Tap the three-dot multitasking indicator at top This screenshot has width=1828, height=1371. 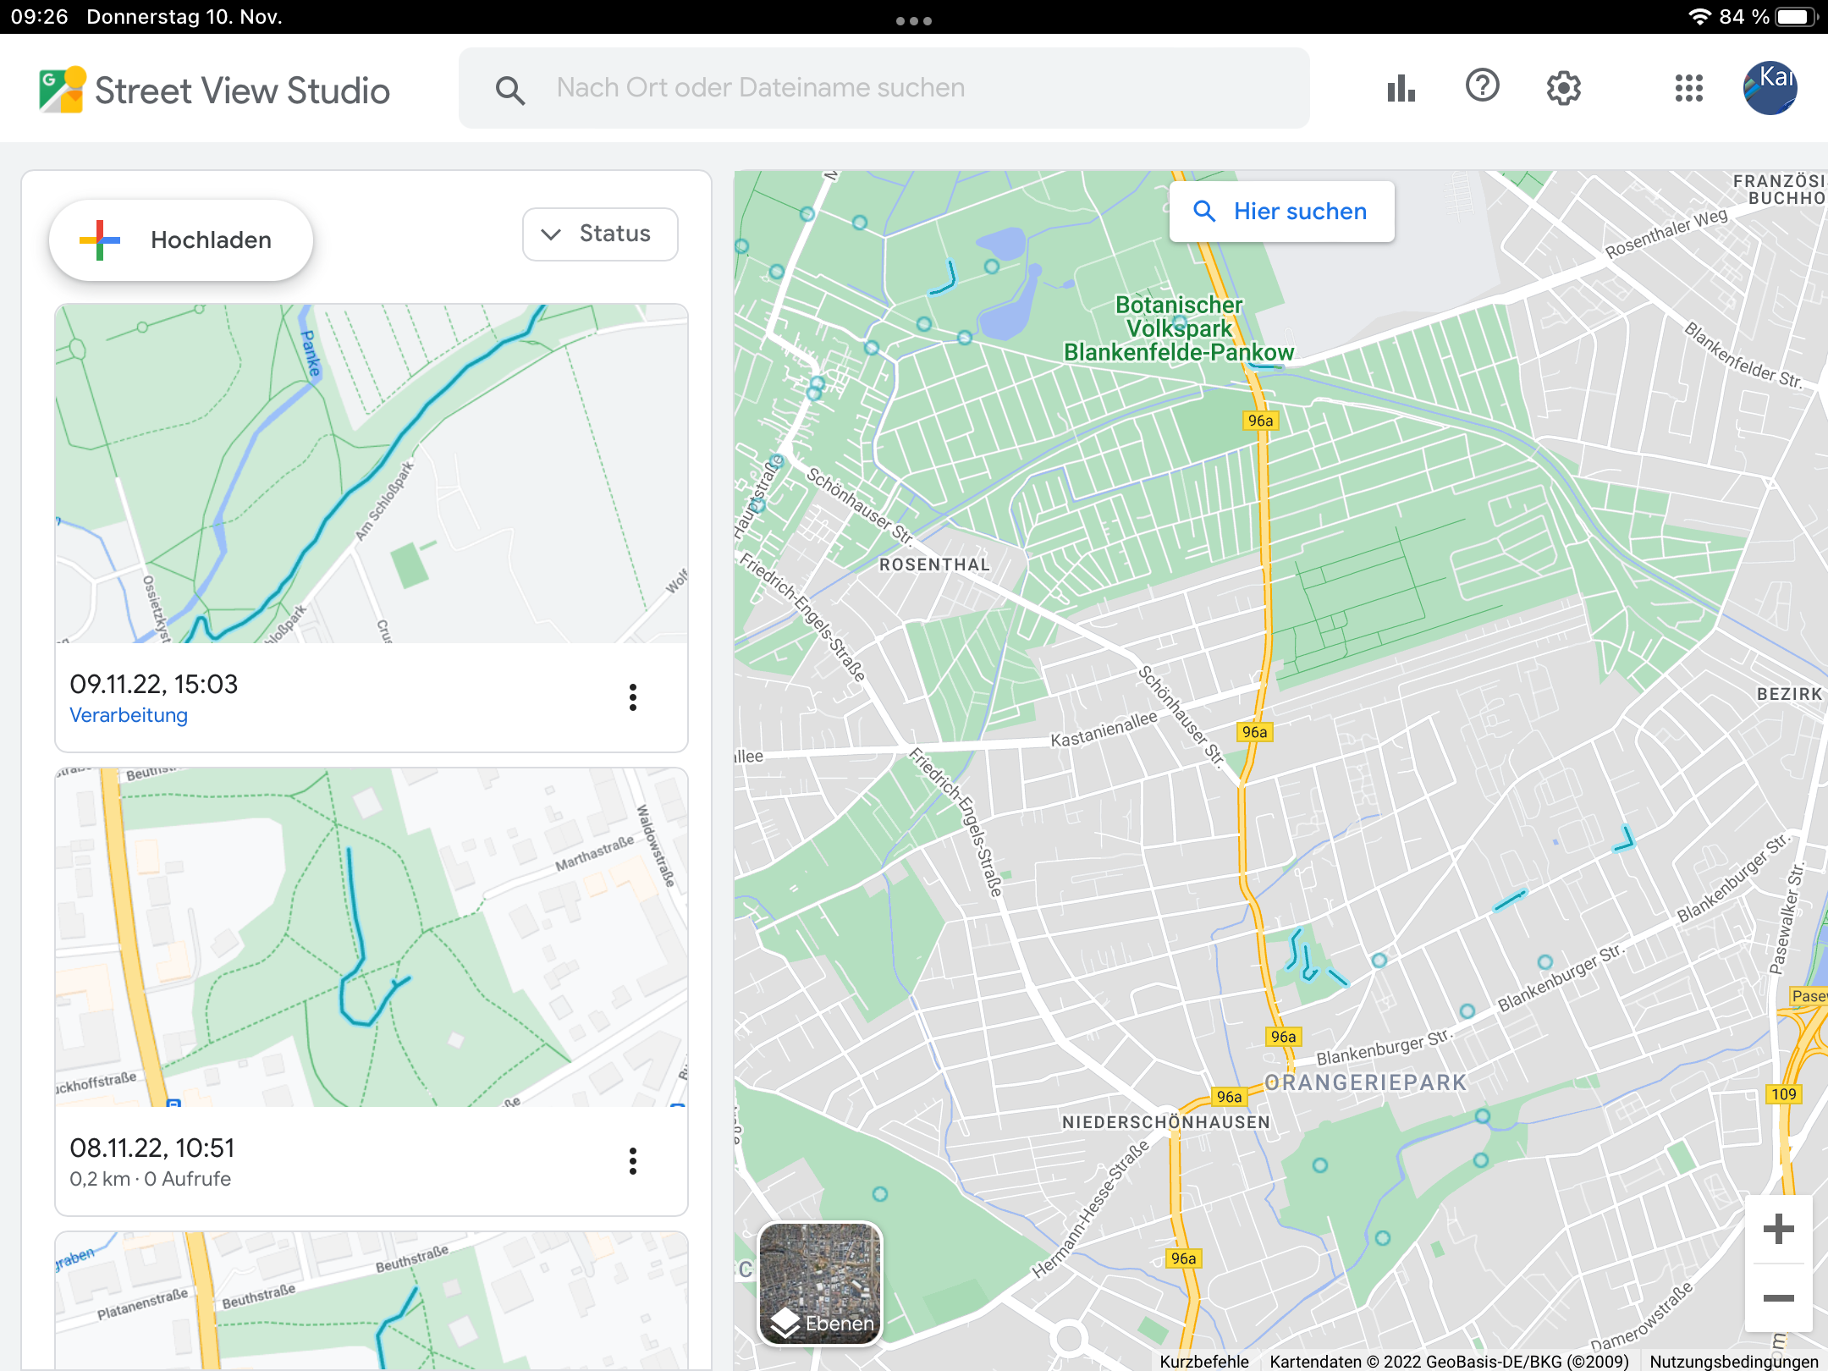point(914,20)
